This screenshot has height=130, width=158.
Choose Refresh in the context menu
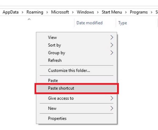click(x=55, y=60)
